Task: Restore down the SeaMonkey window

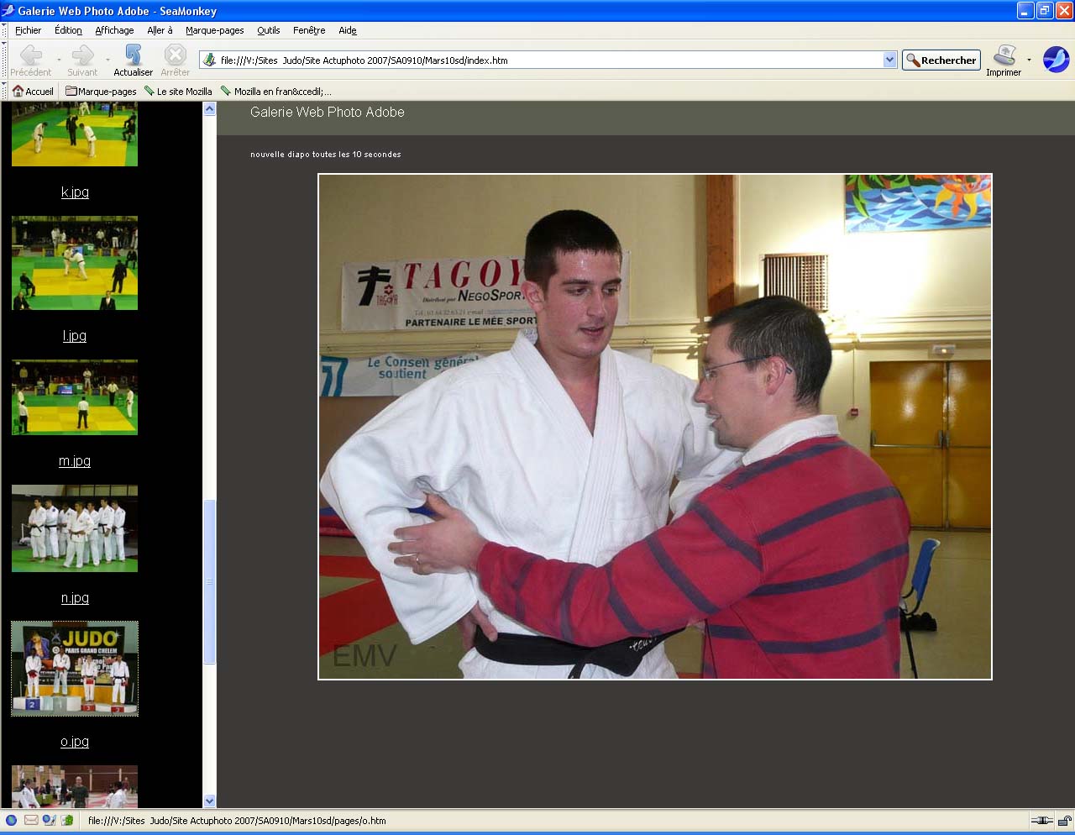Action: pyautogui.click(x=1045, y=11)
